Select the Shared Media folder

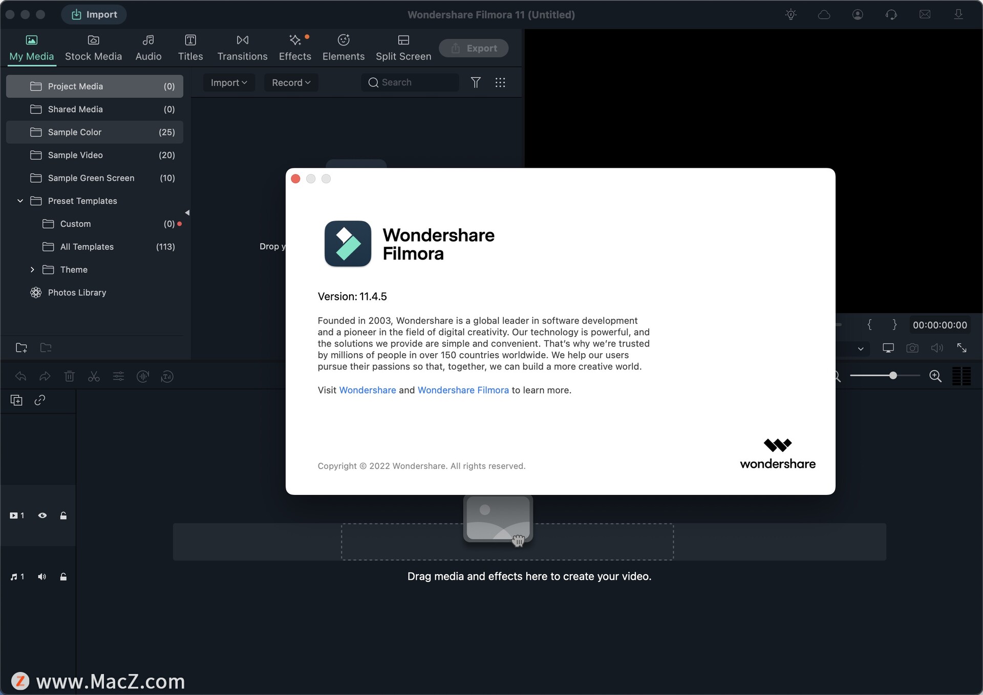click(x=95, y=110)
